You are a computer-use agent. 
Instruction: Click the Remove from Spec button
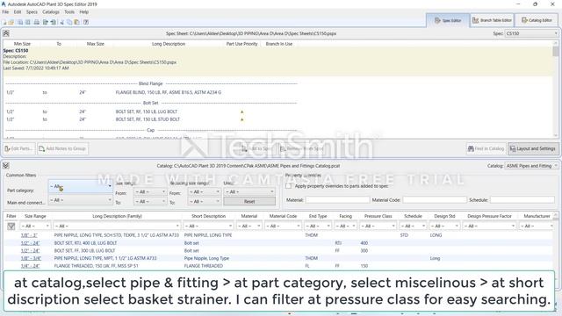click(x=301, y=148)
